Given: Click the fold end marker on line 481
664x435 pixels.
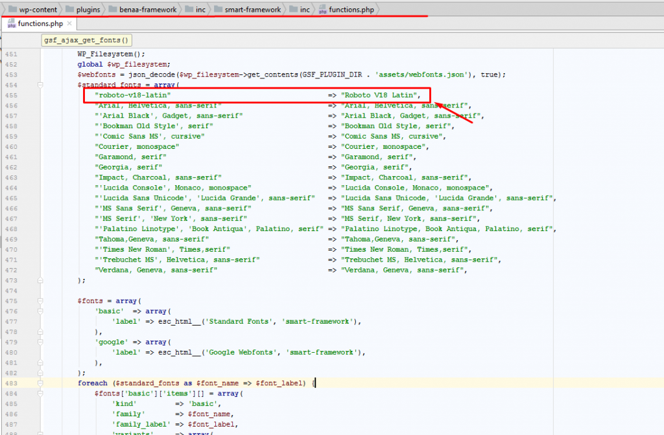Looking at the screenshot, I should [40, 362].
